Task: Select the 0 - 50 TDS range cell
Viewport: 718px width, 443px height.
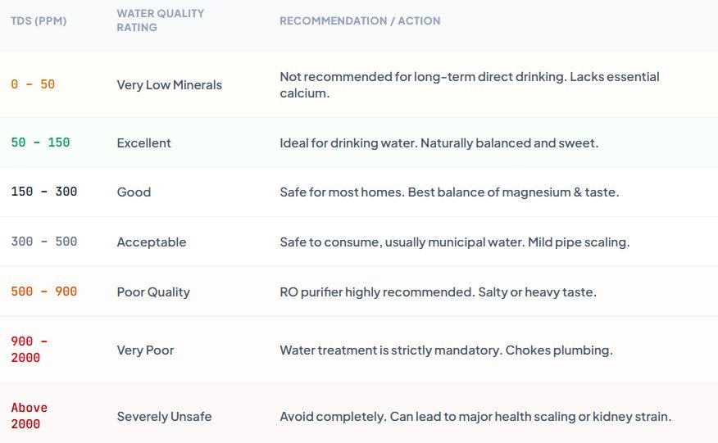Action: point(33,84)
